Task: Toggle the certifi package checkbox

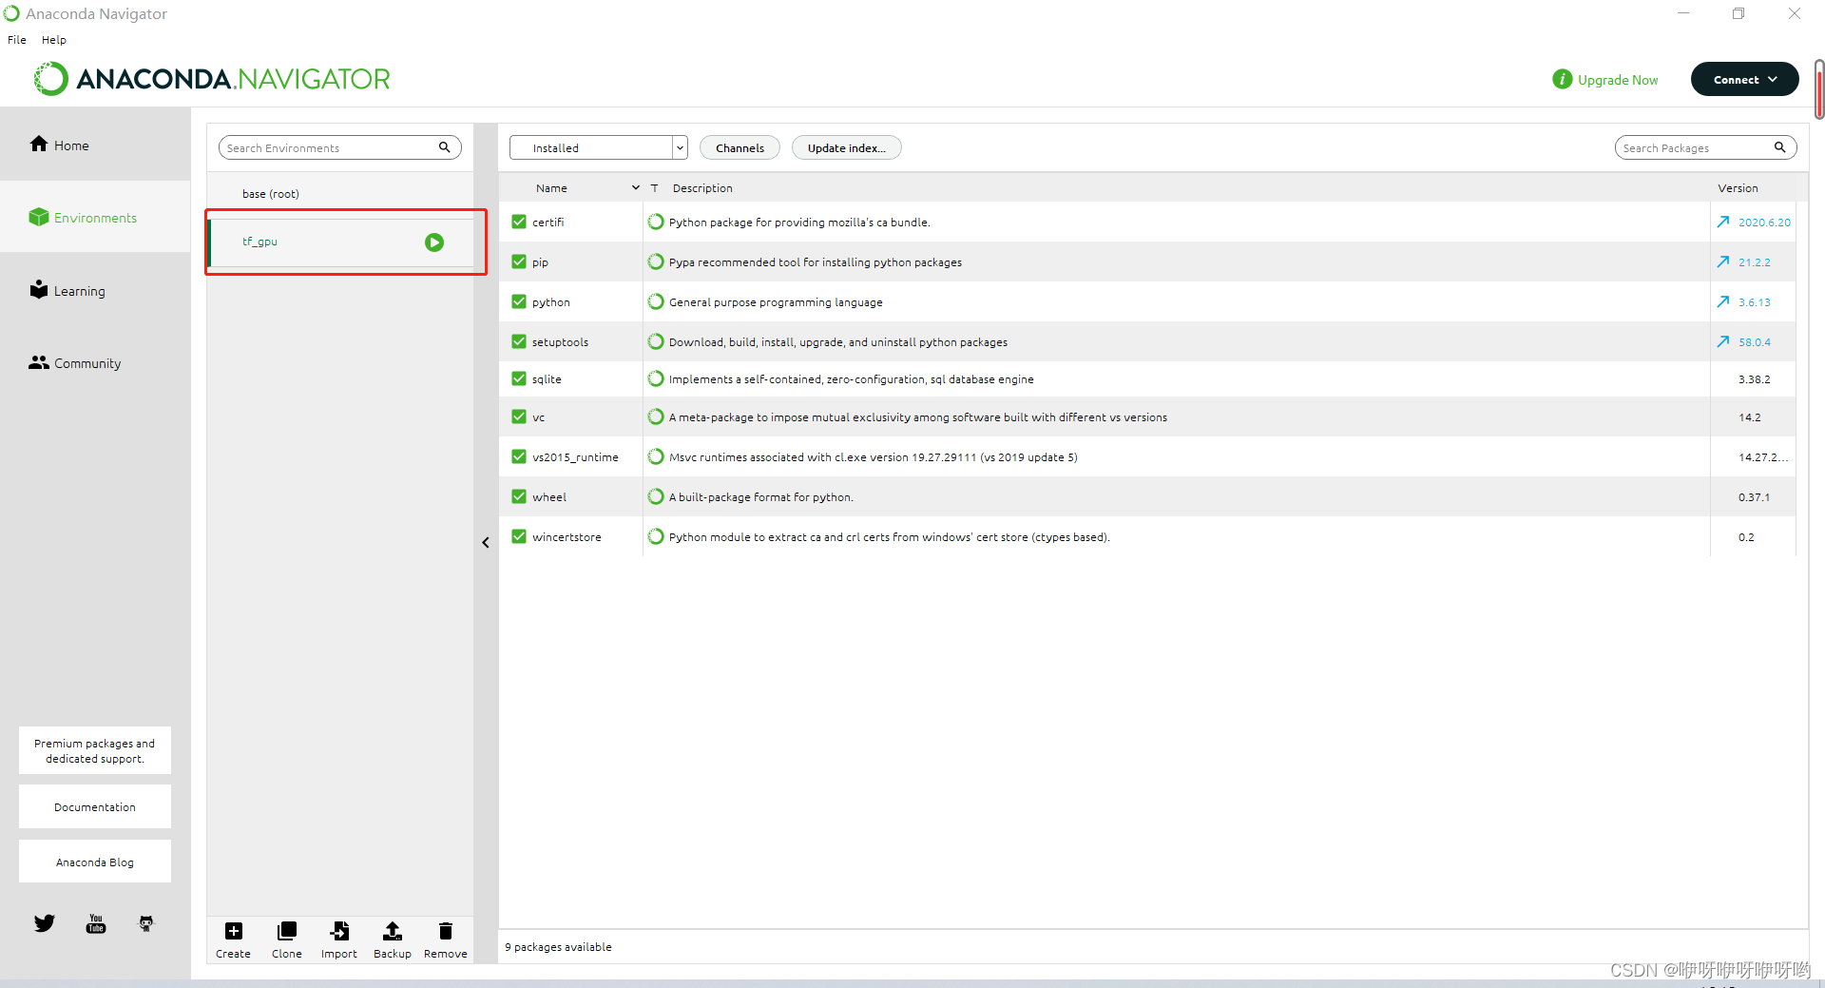Action: [519, 222]
